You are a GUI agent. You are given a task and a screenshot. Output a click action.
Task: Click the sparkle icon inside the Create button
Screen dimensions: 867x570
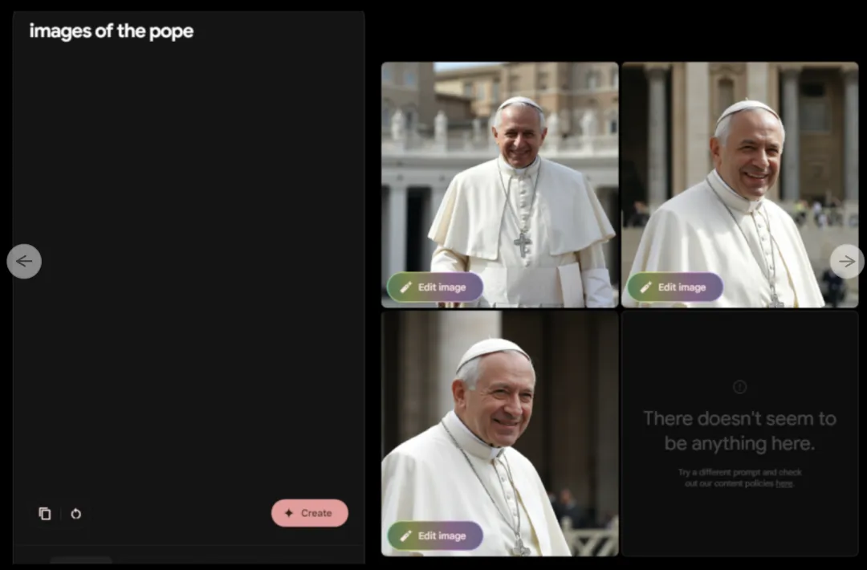pos(289,513)
